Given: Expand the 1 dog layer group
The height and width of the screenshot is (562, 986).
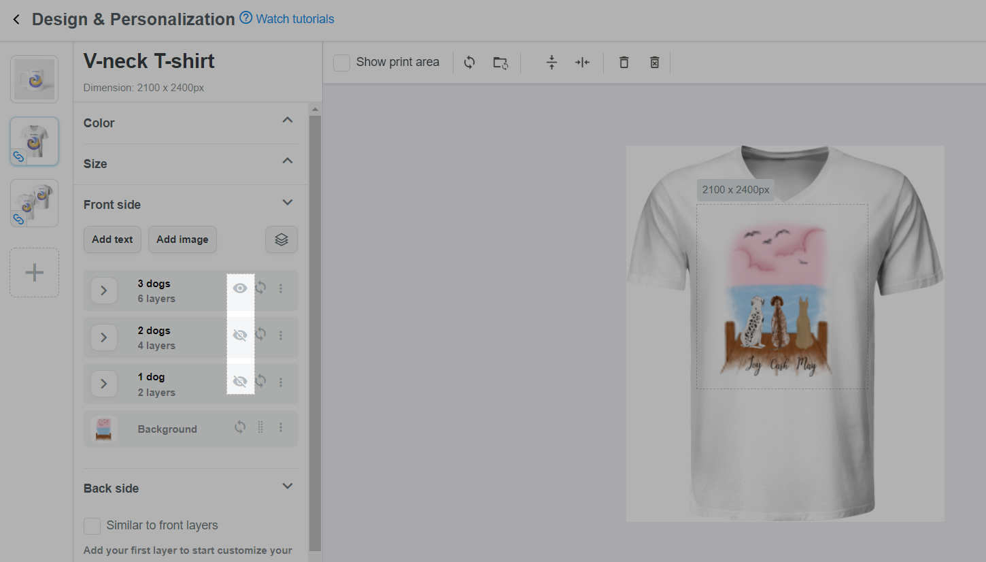Looking at the screenshot, I should pyautogui.click(x=104, y=384).
